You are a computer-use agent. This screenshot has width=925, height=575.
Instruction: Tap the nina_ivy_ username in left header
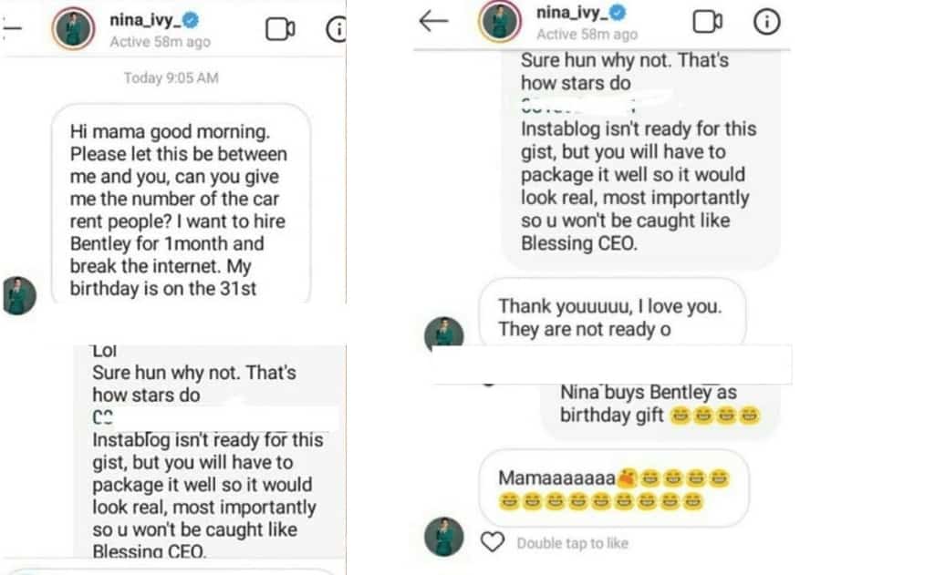coord(144,20)
